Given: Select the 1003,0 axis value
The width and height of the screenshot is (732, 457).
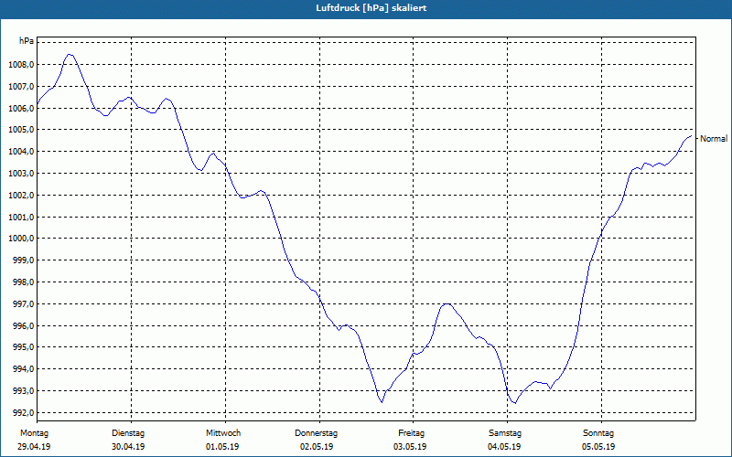Looking at the screenshot, I should (21, 174).
